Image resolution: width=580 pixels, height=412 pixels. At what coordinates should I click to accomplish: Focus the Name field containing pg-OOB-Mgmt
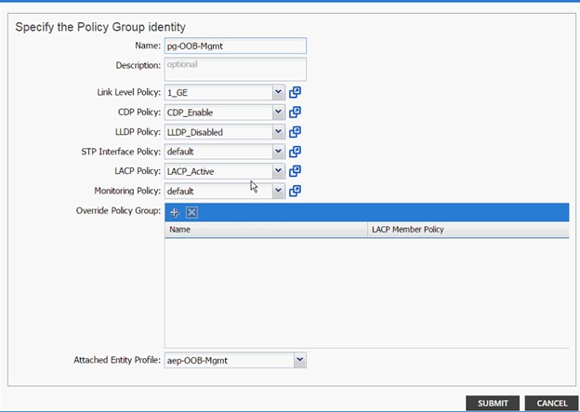235,46
